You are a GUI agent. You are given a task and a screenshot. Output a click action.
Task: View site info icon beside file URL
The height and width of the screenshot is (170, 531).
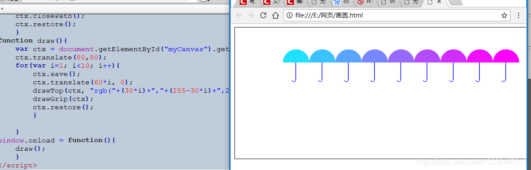tap(289, 15)
